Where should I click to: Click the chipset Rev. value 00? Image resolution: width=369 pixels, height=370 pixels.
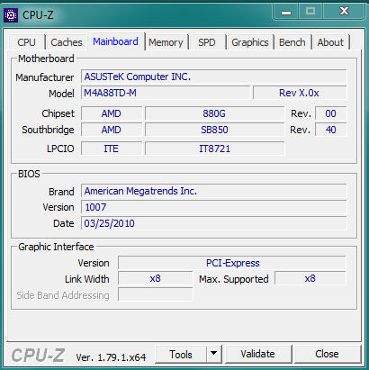(331, 113)
